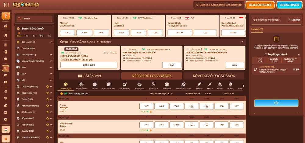The height and width of the screenshot is (143, 305).
Task: Expand International Friendlies chevron
Action: [51, 61]
